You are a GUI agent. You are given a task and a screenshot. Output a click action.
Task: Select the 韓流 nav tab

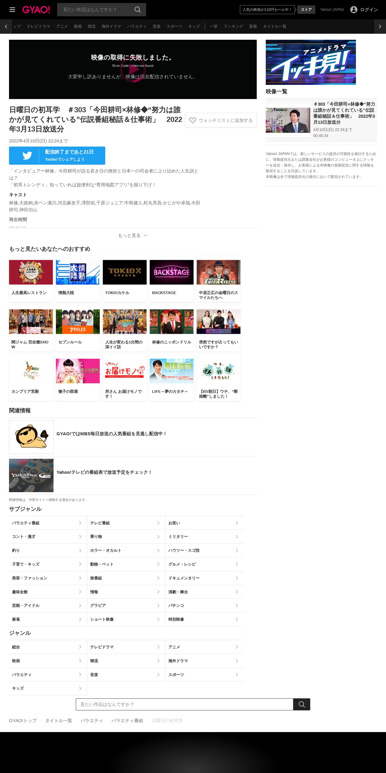tap(92, 26)
